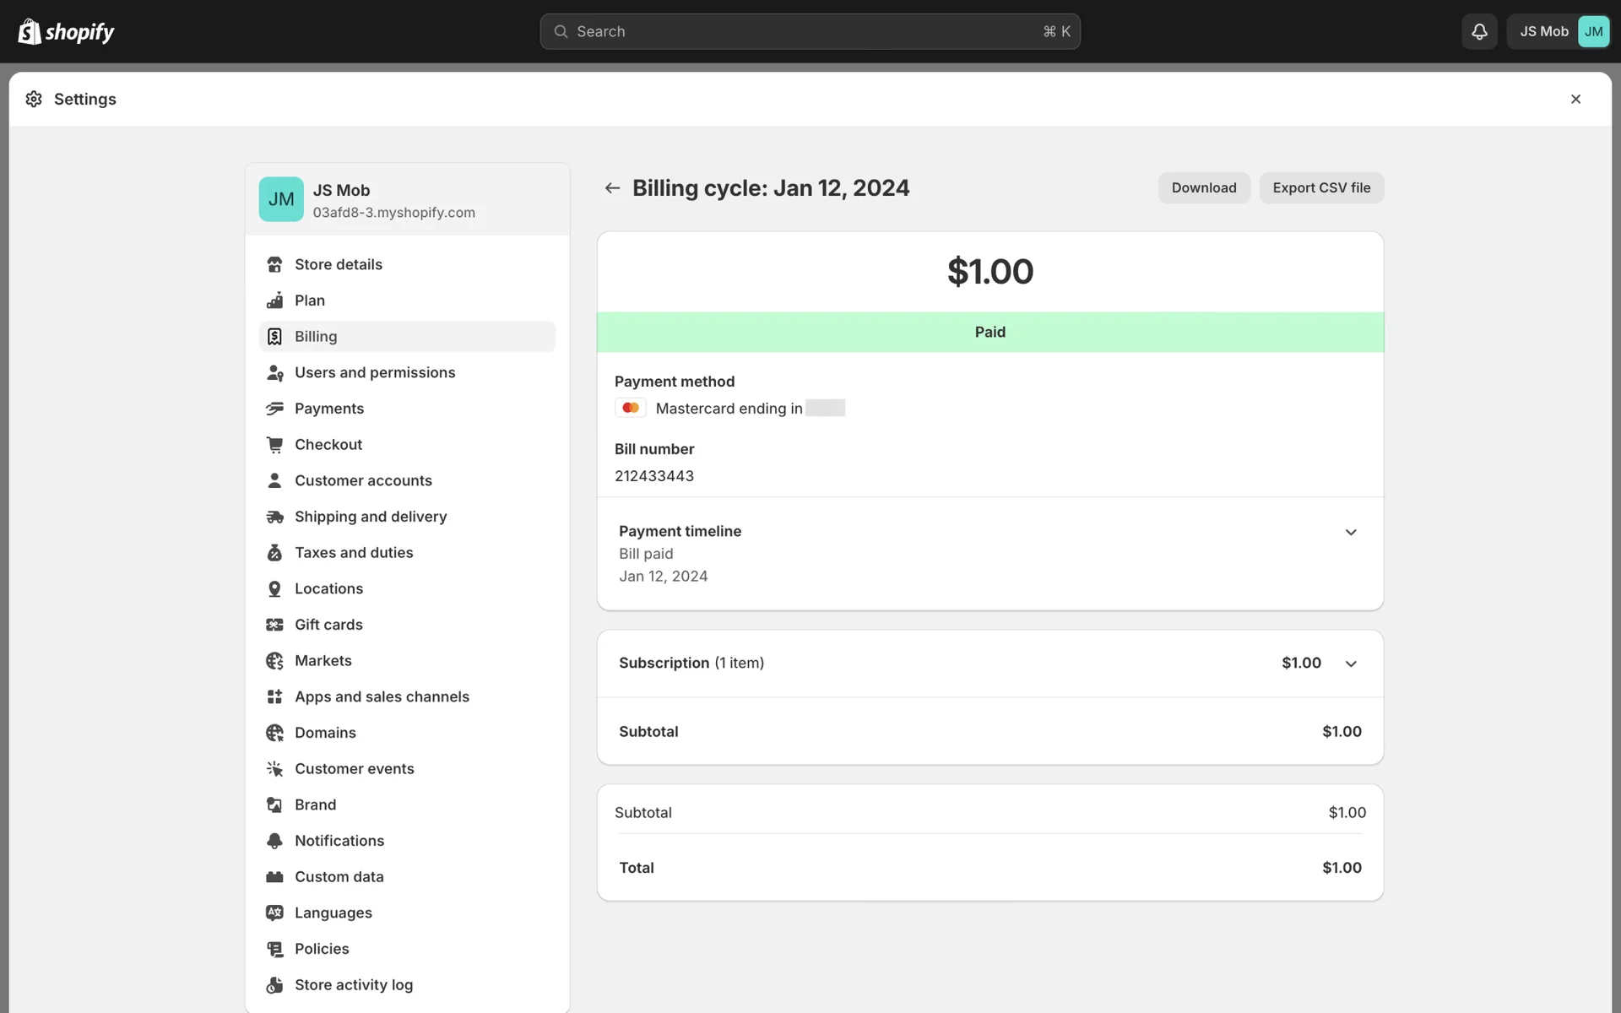Click the Store activity log icon
This screenshot has height=1013, width=1621.
tap(274, 985)
